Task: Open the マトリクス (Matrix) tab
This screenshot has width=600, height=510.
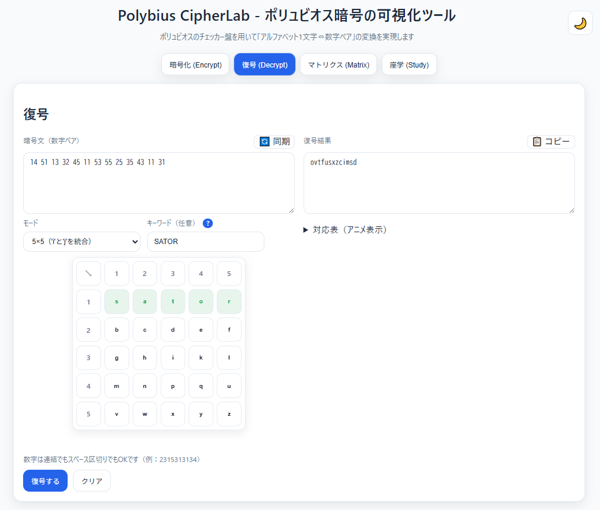Action: pos(339,65)
